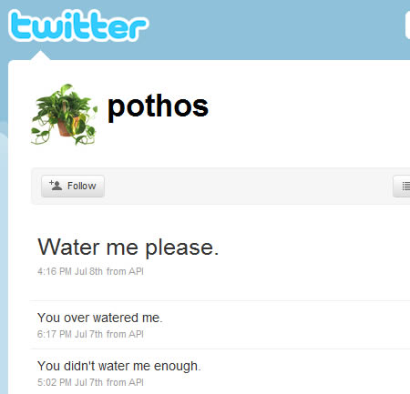Click the word "from" in the latest tweet
Screen dimensions: 410x394
[x=116, y=271]
